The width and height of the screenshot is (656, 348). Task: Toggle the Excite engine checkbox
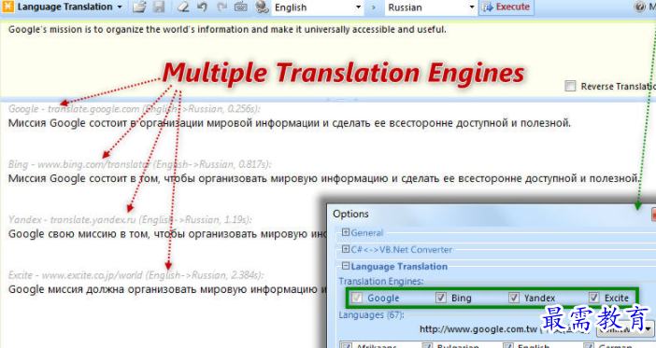[x=593, y=298]
